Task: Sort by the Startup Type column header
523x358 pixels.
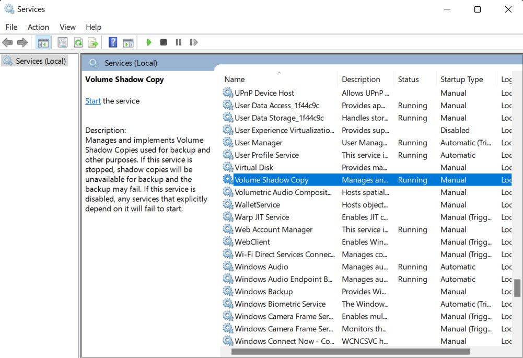Action: click(463, 79)
